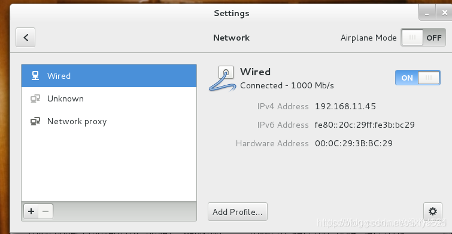Select the Unknown network entry
The width and height of the screenshot is (452, 234).
pos(109,98)
